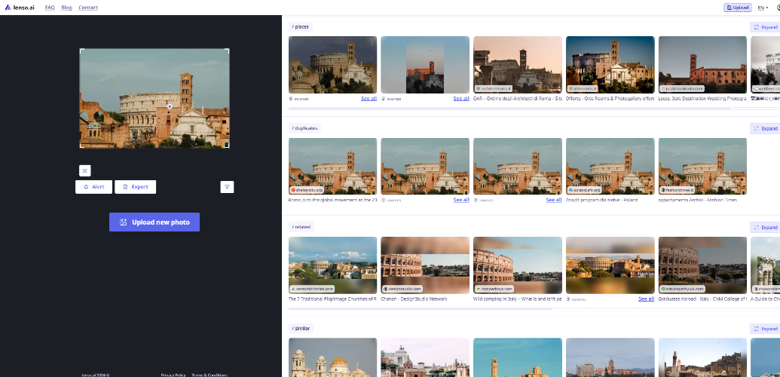The image size is (780, 377).
Task: Open the ottorooms.it places thumbnail
Action: pyautogui.click(x=610, y=65)
